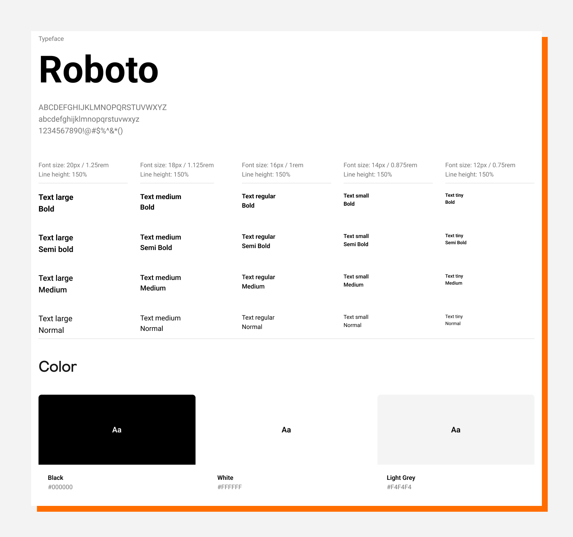Click the #000000 hex code

(x=60, y=487)
